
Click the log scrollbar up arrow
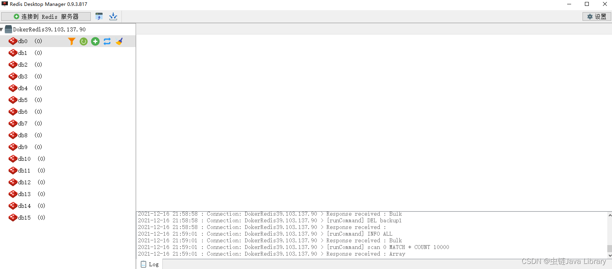coord(609,215)
